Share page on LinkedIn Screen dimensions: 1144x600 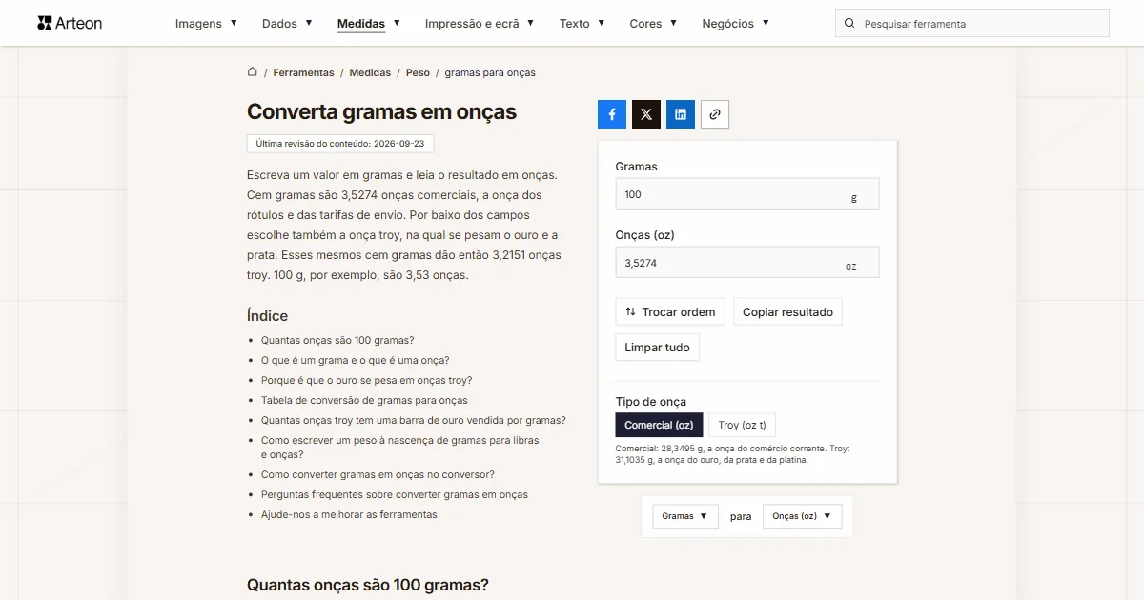pos(681,114)
